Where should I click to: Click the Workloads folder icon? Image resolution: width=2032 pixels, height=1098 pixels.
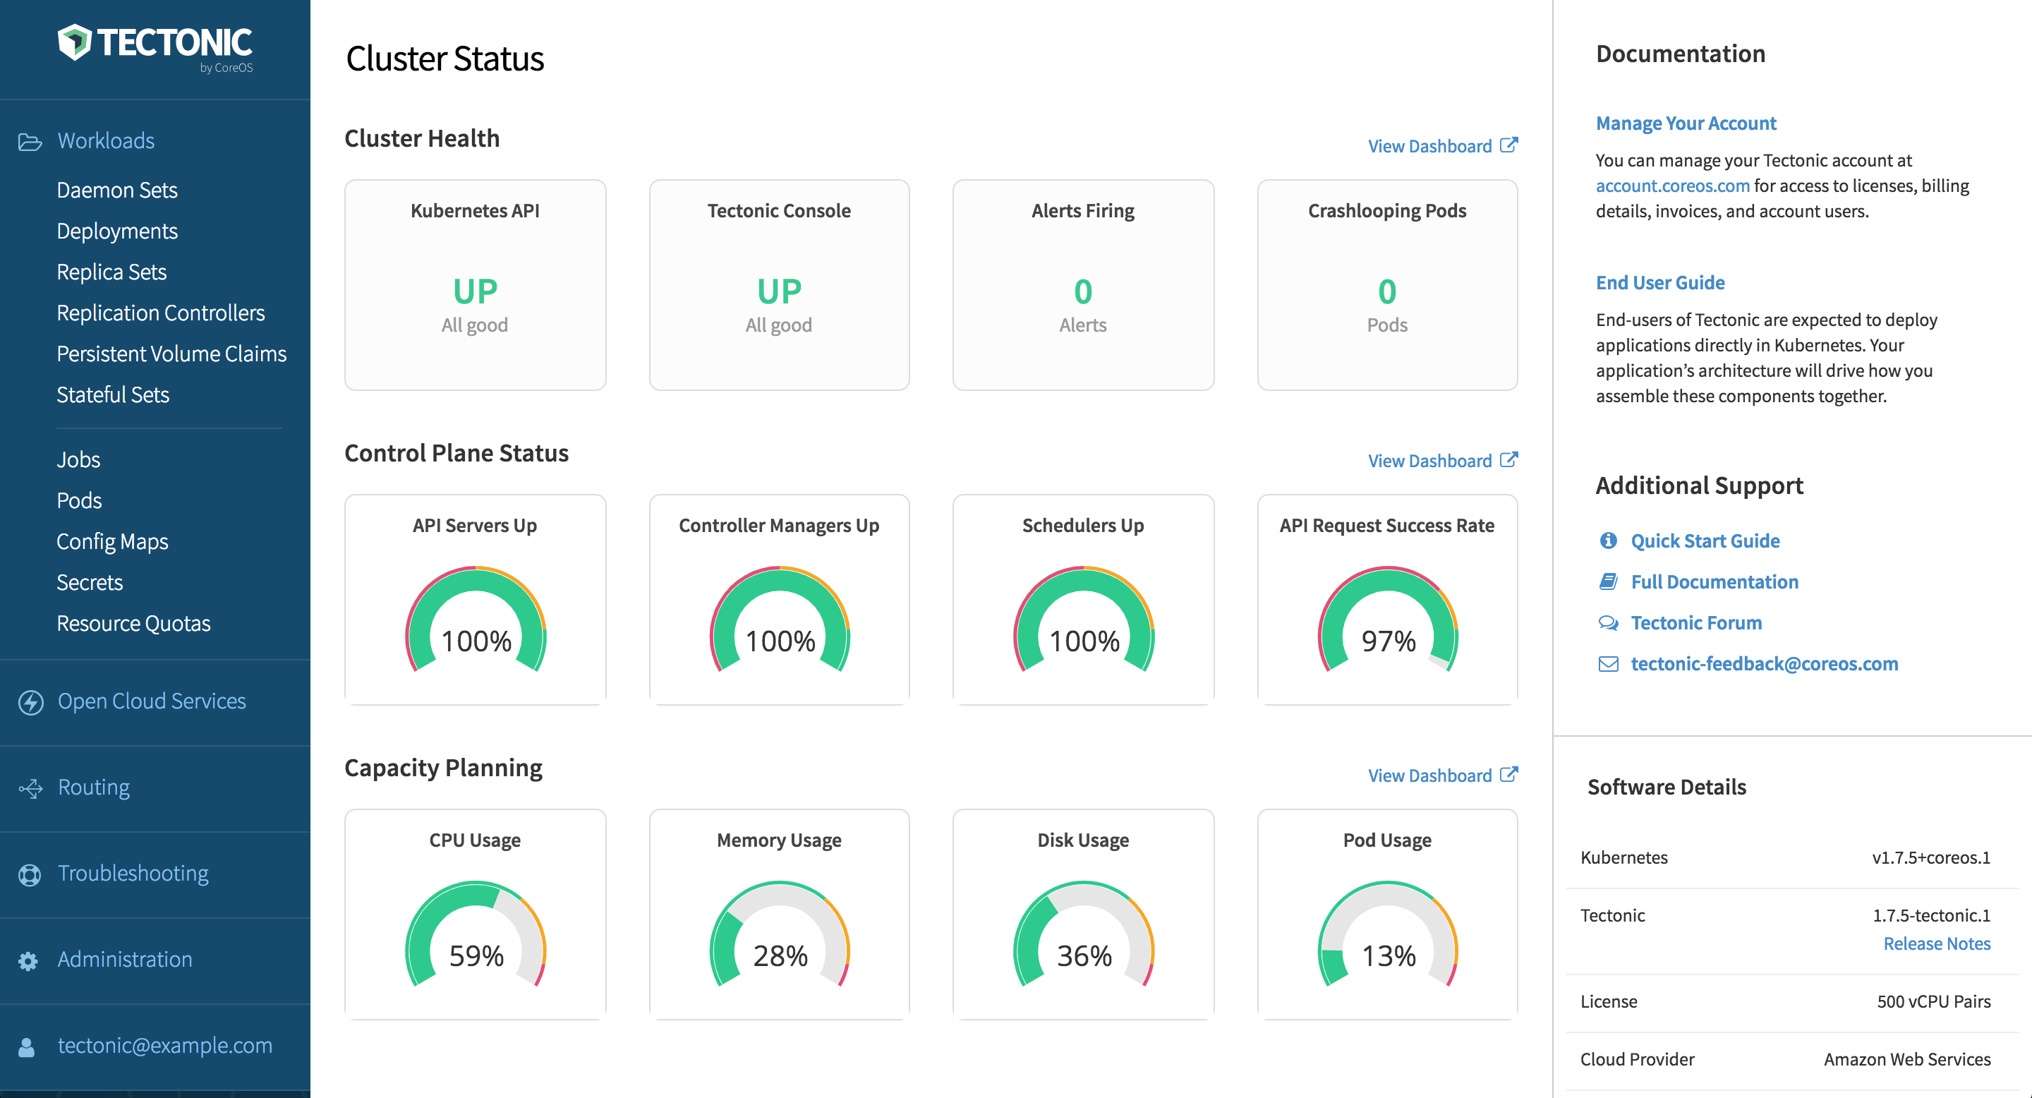click(30, 141)
